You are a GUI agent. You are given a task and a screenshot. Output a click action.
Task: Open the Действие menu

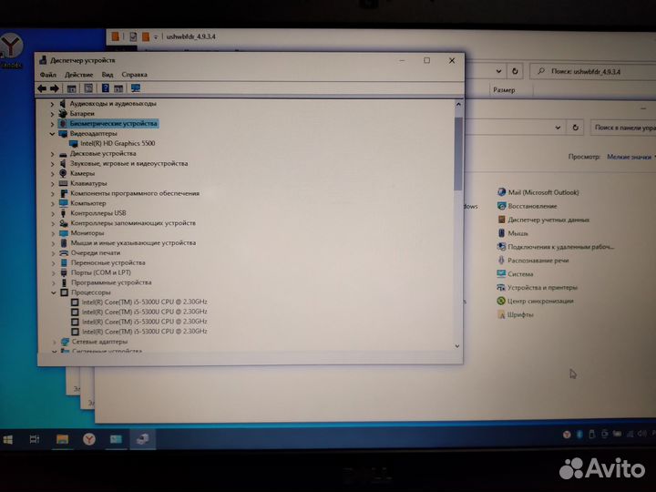(x=78, y=75)
